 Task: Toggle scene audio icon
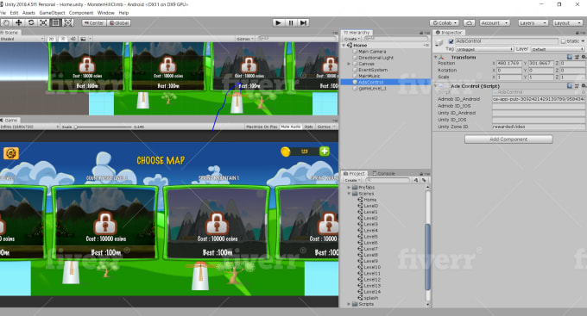pos(73,39)
